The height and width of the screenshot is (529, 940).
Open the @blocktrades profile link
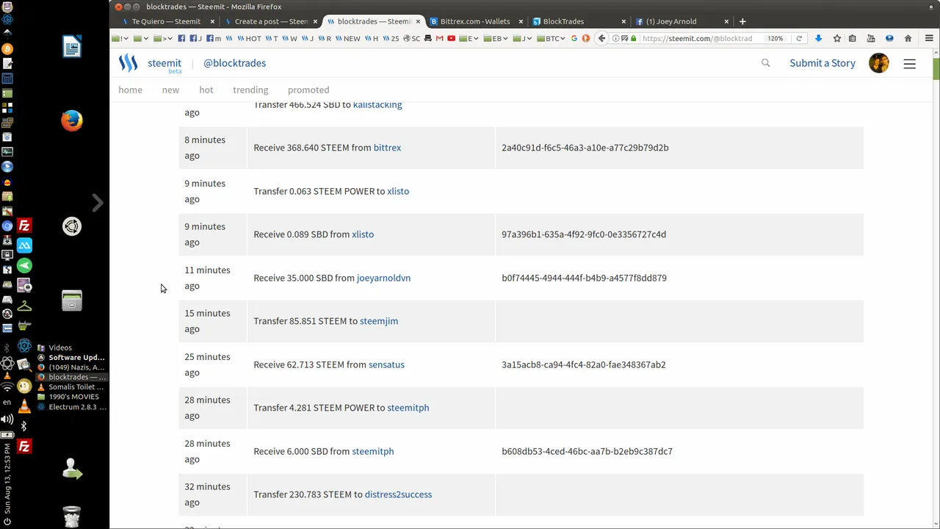tap(234, 63)
